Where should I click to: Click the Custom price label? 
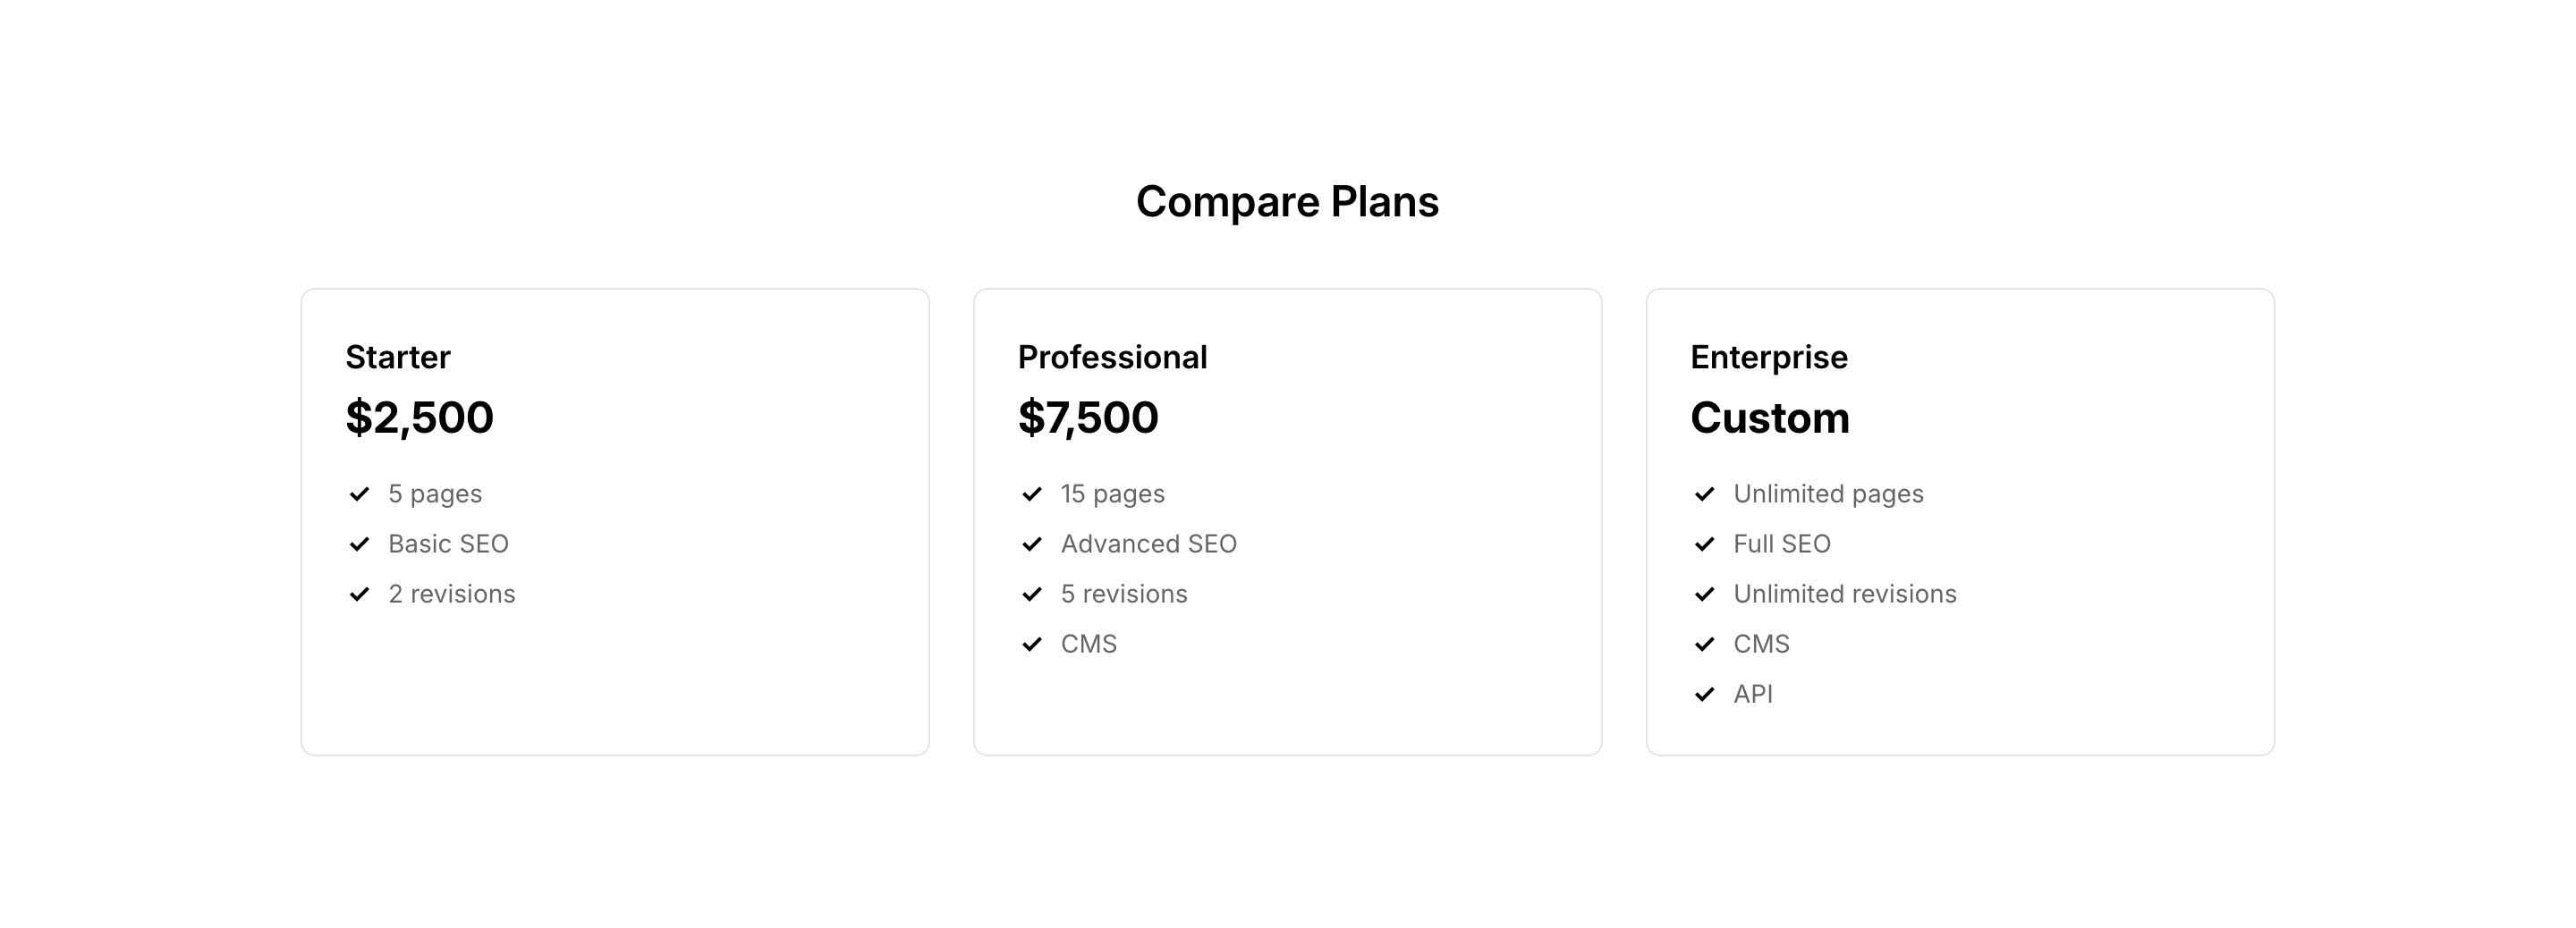[x=1770, y=418]
